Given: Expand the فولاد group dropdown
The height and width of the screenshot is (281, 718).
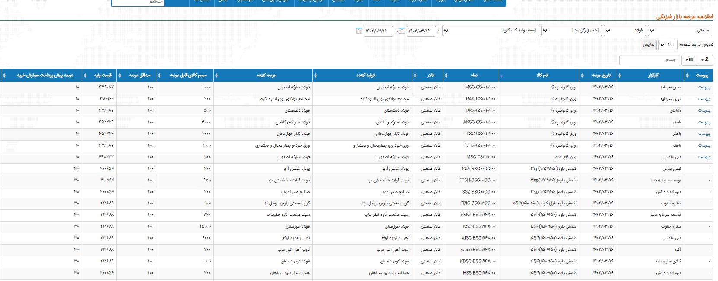Looking at the screenshot, I should (625, 31).
